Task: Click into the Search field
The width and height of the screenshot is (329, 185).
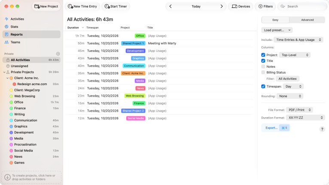Action: point(302,6)
